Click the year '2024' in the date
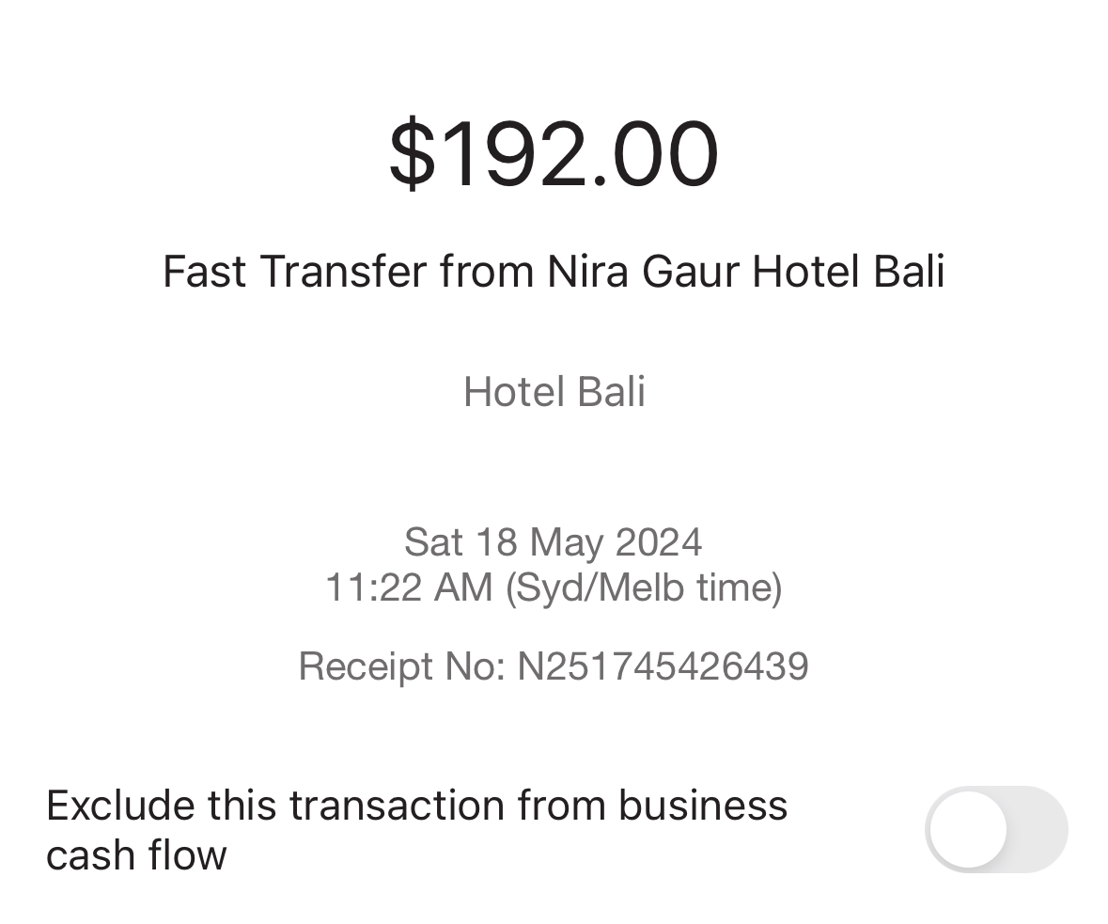Image resolution: width=1108 pixels, height=924 pixels. [x=659, y=542]
